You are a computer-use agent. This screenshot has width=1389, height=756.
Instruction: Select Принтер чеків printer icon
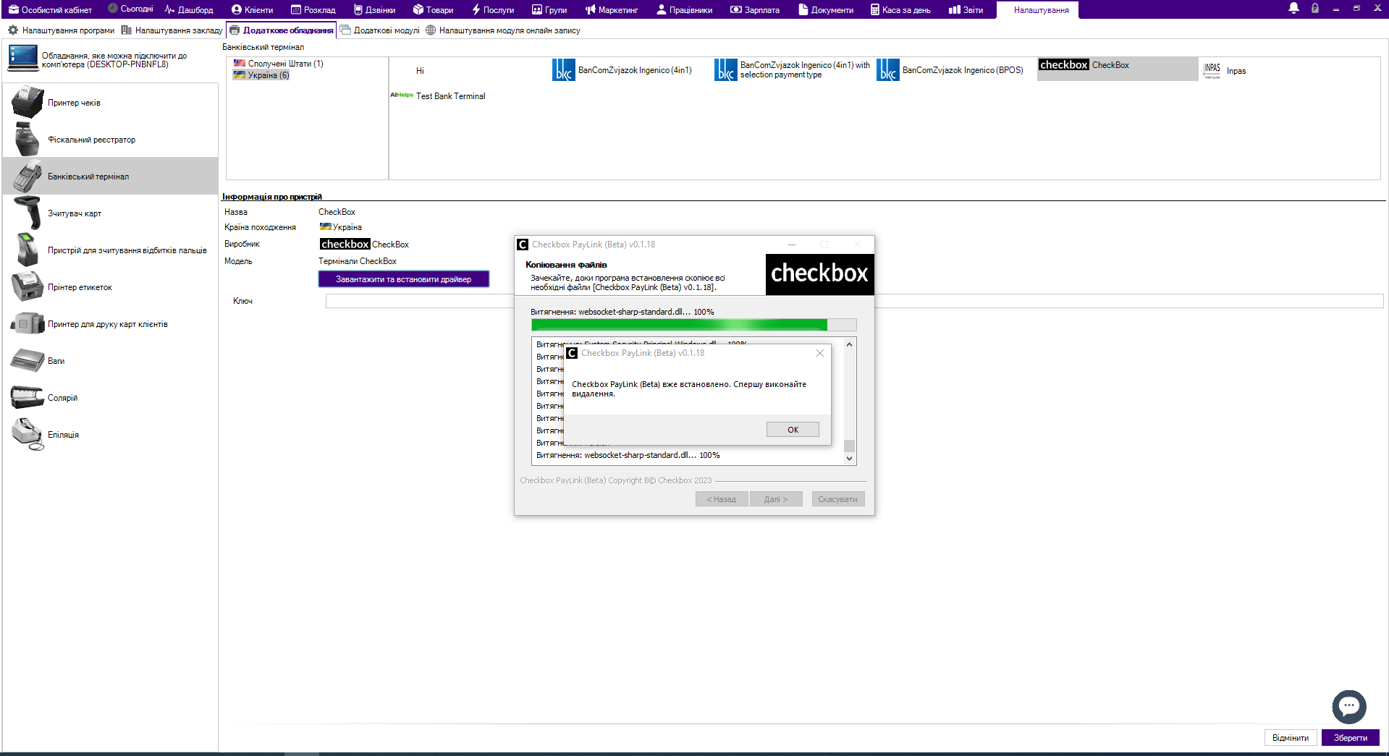tap(28, 102)
